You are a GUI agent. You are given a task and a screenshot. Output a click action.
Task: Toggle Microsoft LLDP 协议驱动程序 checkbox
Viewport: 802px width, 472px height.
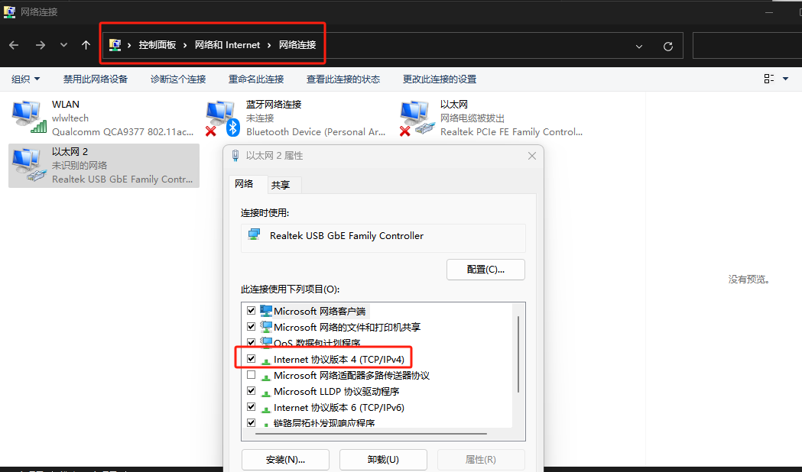(251, 391)
